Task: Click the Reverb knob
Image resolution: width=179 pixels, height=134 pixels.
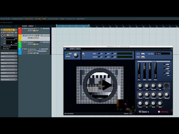Action: click(140, 103)
